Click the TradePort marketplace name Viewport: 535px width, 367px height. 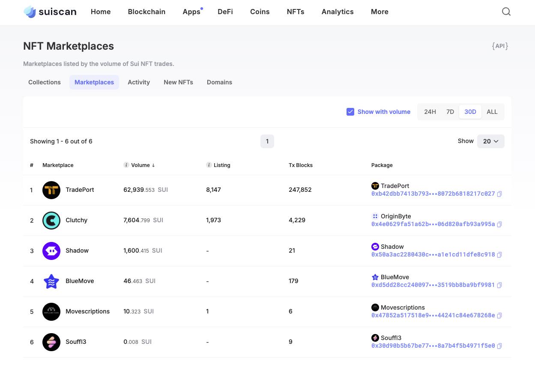[x=80, y=190]
